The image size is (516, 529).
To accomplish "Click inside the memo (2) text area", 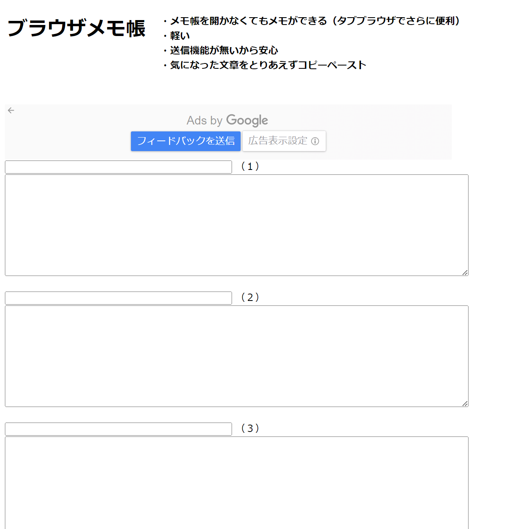I will [x=237, y=356].
